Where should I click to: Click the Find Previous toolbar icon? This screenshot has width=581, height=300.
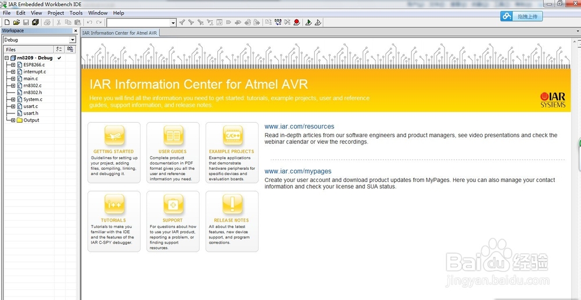click(182, 22)
